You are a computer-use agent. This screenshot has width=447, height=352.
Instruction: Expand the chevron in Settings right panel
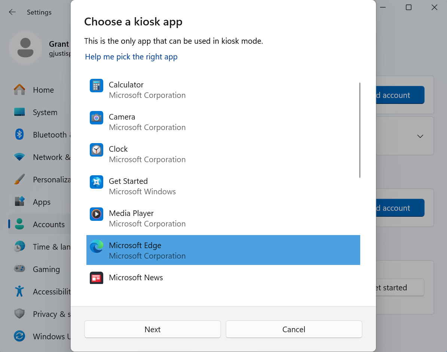tap(420, 136)
